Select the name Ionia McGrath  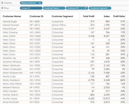[11, 102]
